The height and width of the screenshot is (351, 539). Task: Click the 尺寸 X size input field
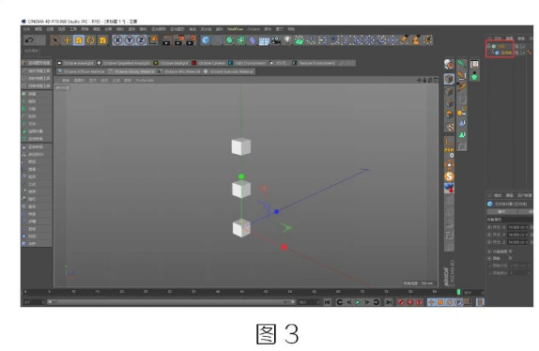pos(518,227)
